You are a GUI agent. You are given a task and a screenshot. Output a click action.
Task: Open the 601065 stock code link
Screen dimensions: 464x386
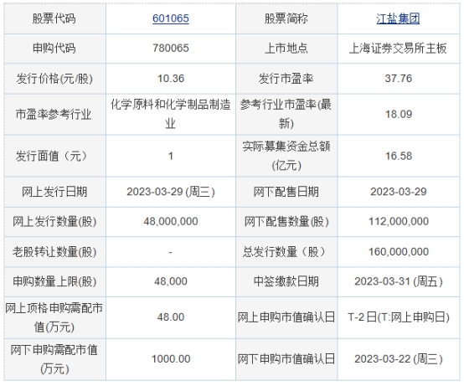click(x=171, y=18)
